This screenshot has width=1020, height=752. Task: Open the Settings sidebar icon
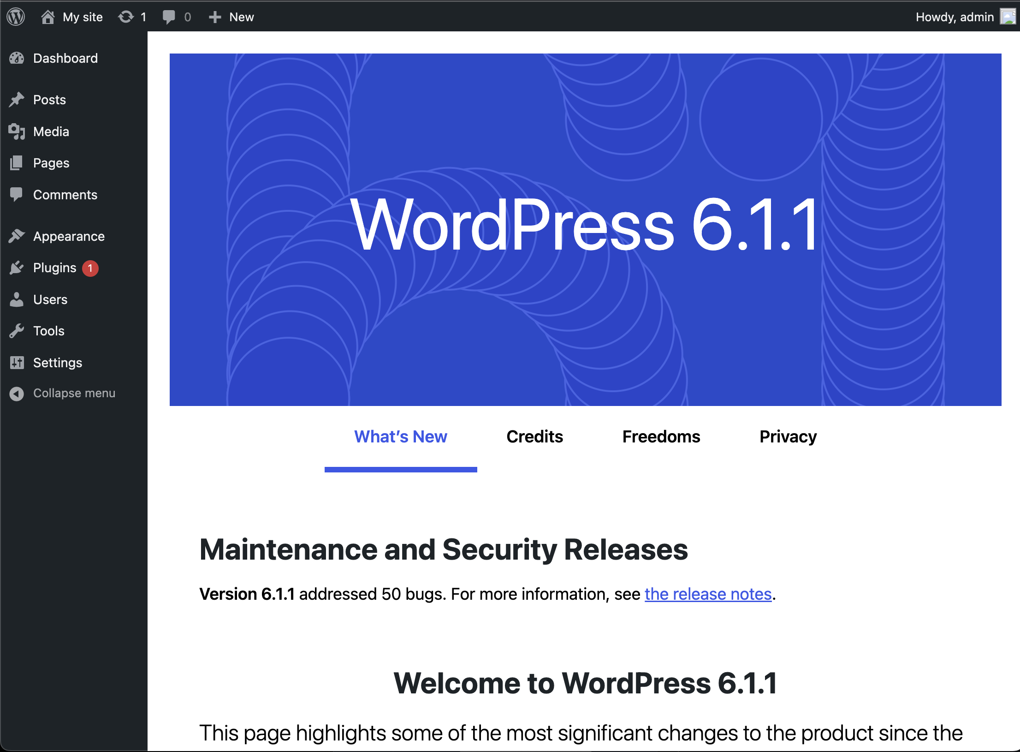click(x=17, y=363)
